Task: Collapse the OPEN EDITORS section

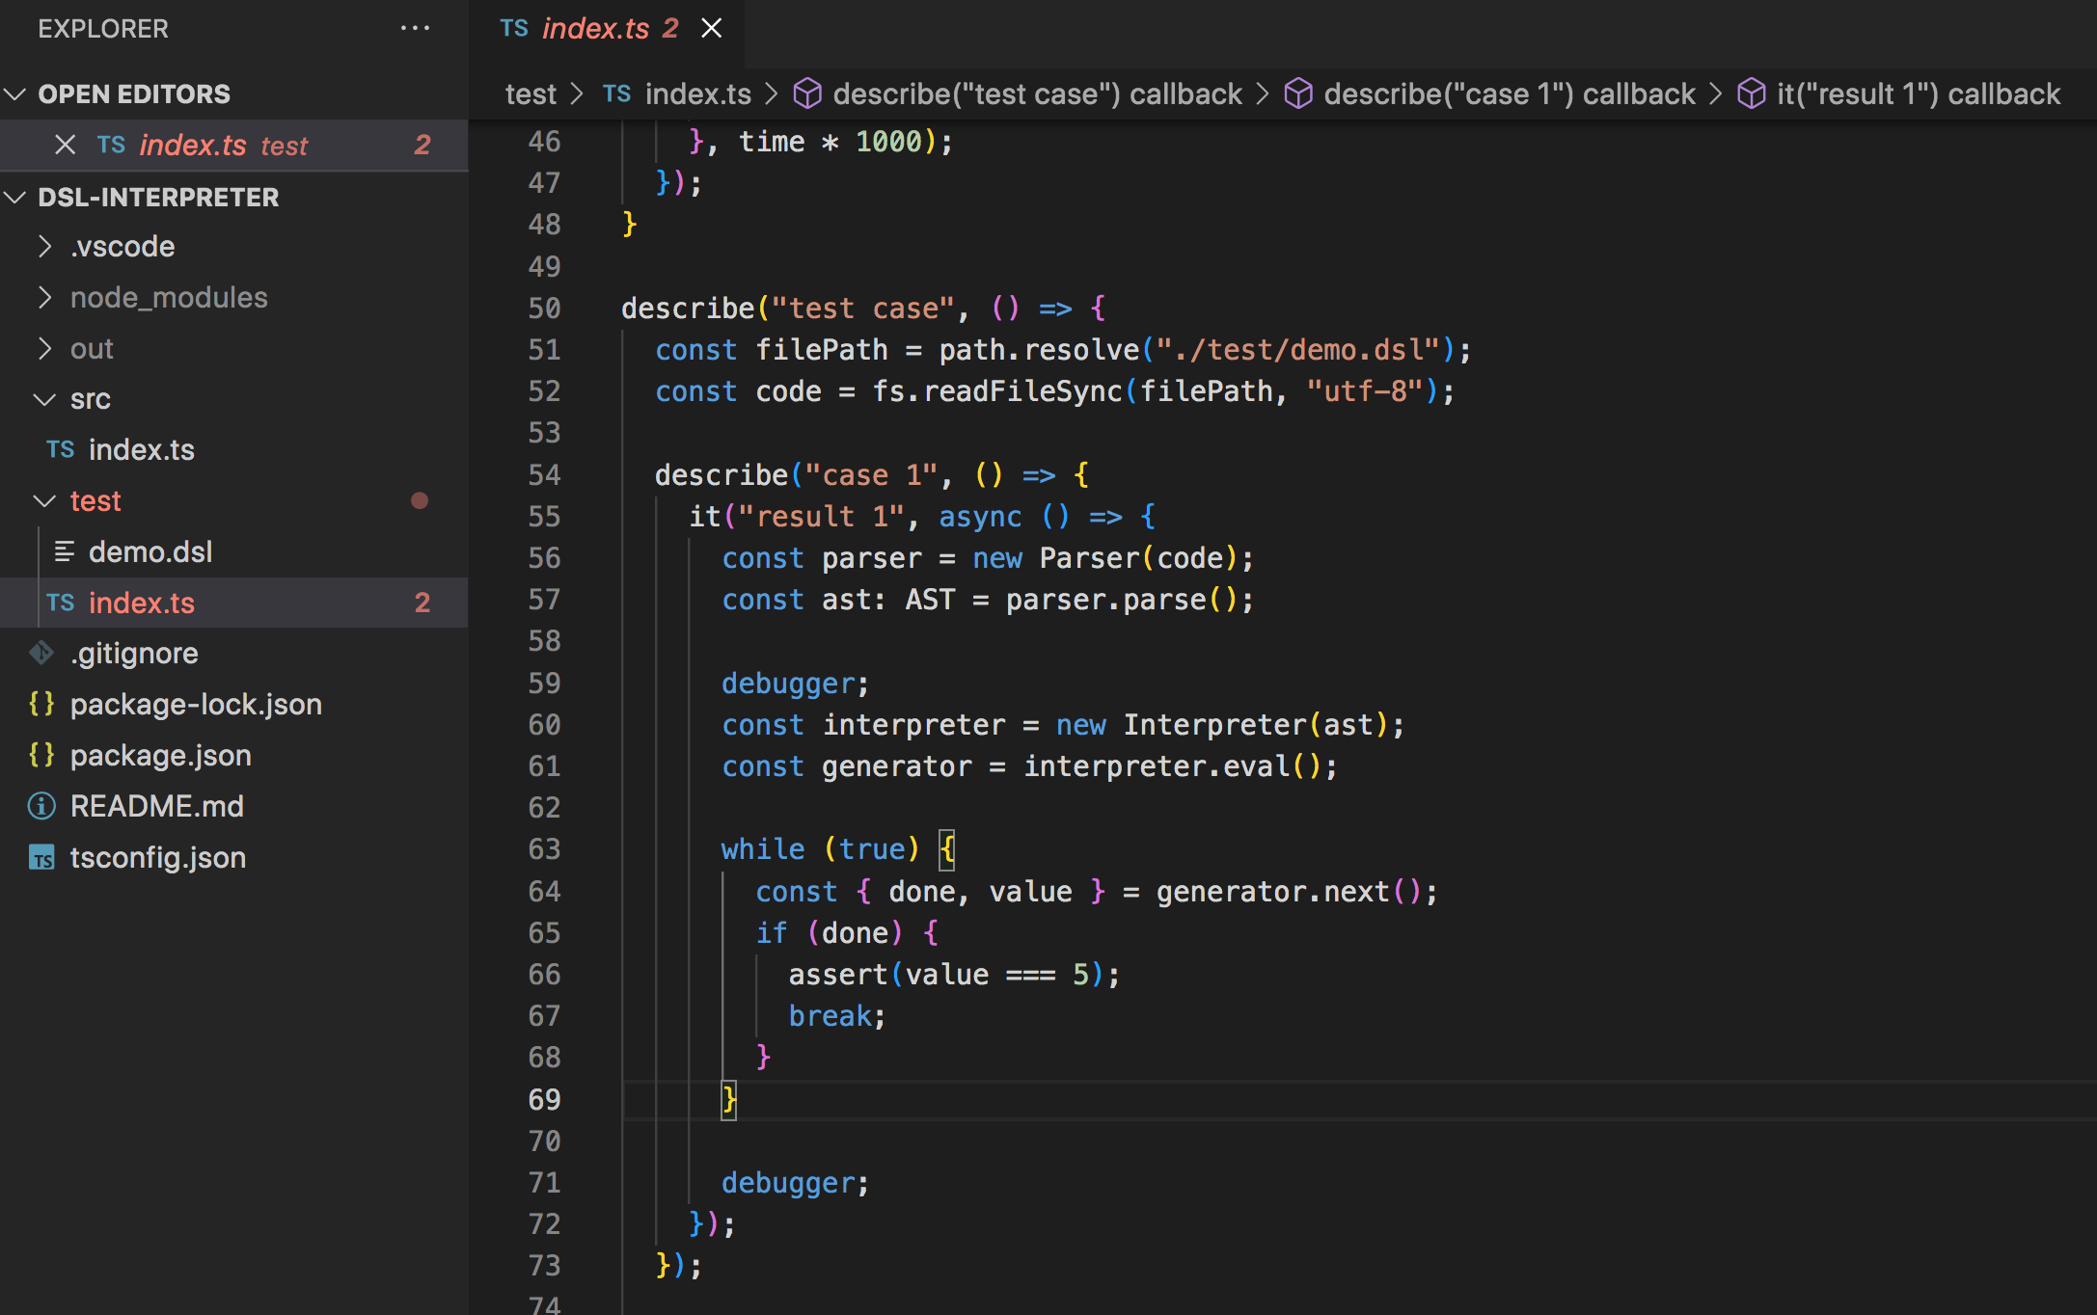Action: click(15, 94)
